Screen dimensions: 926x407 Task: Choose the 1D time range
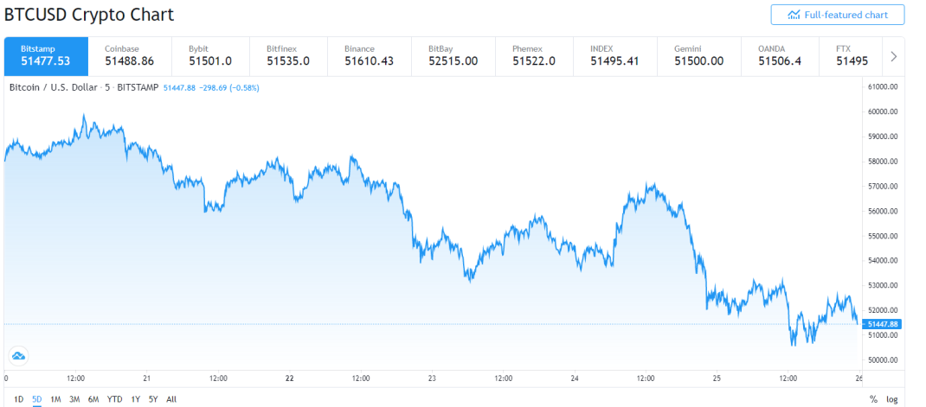pyautogui.click(x=19, y=399)
